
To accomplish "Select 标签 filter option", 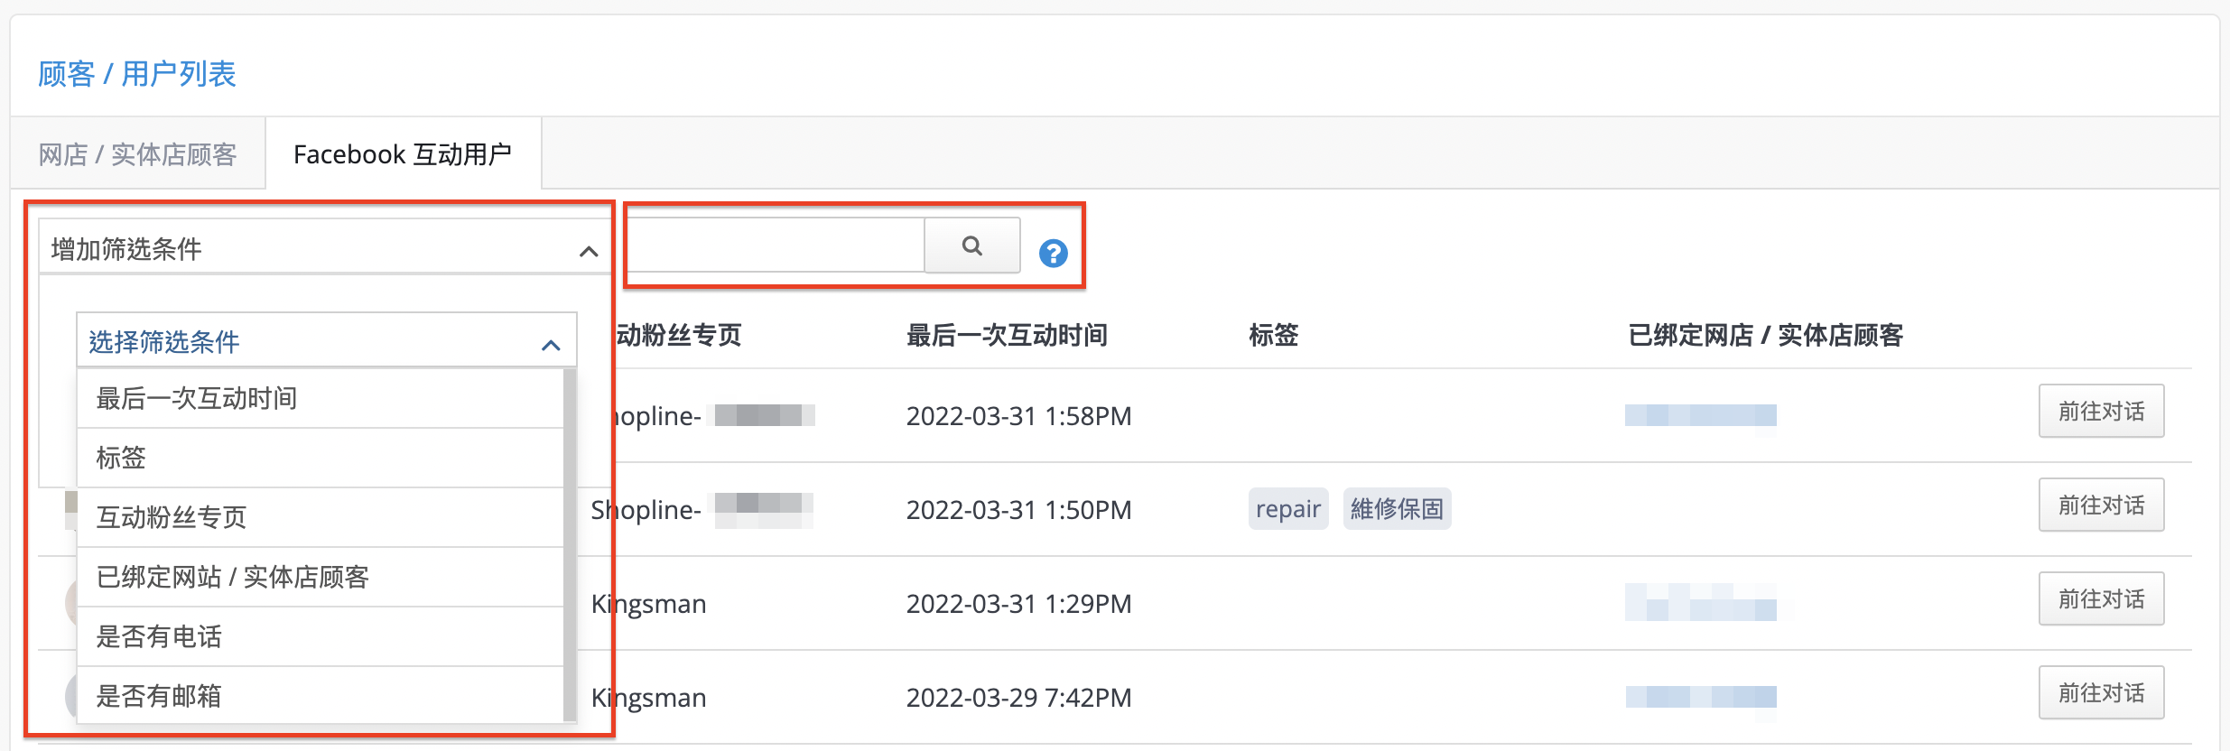I will (x=321, y=458).
